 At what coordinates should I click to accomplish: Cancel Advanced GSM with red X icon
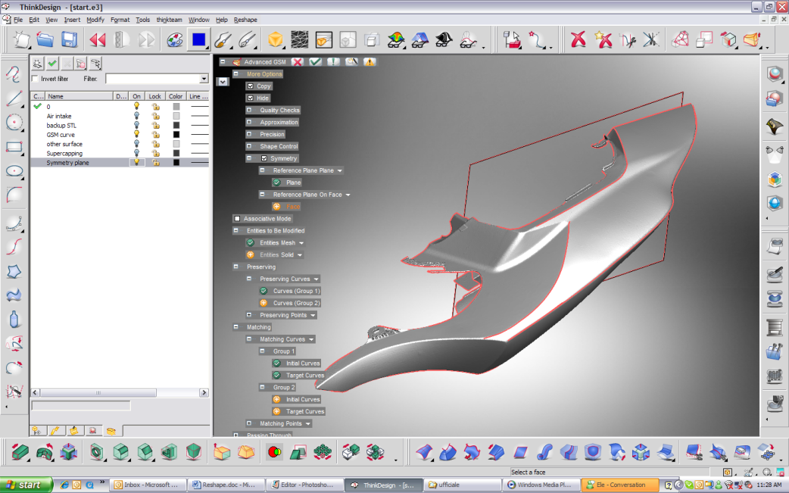tap(298, 62)
